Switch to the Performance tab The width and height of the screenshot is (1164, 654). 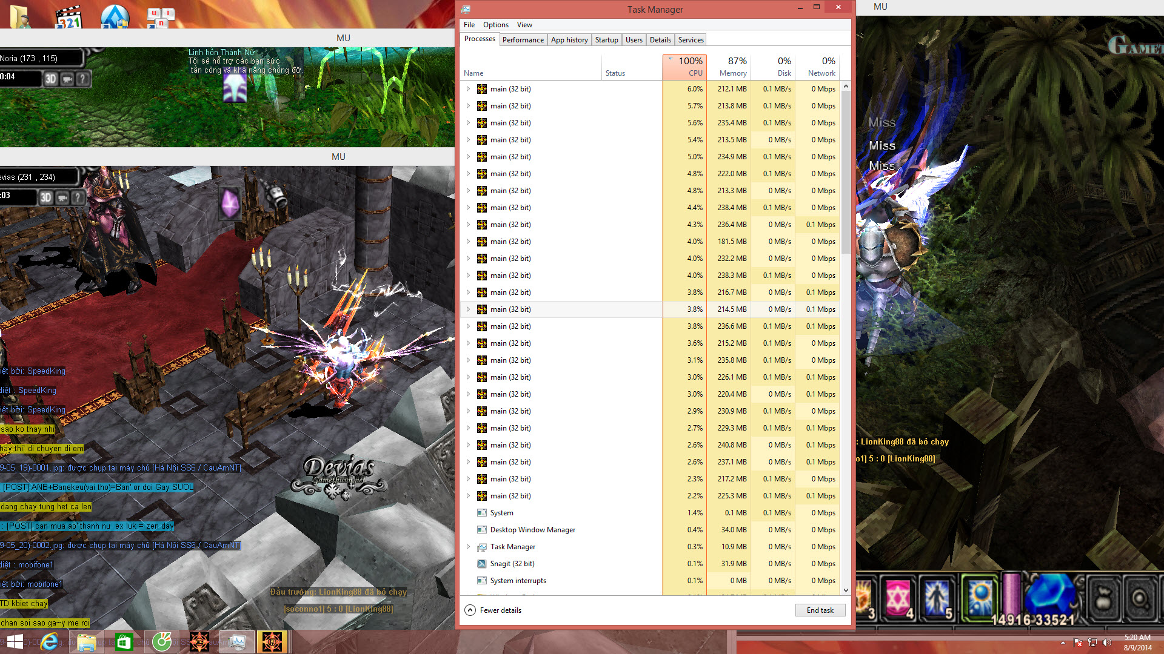pos(523,40)
